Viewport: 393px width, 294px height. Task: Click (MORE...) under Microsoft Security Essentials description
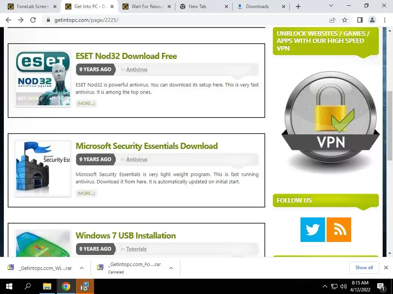click(x=86, y=193)
